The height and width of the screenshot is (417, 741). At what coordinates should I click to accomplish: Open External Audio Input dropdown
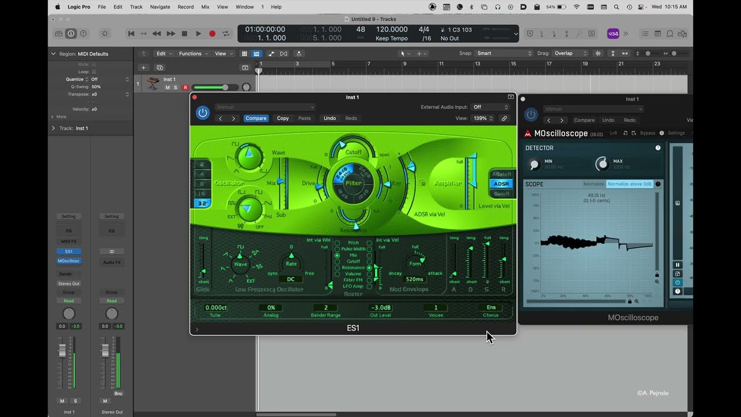point(490,107)
